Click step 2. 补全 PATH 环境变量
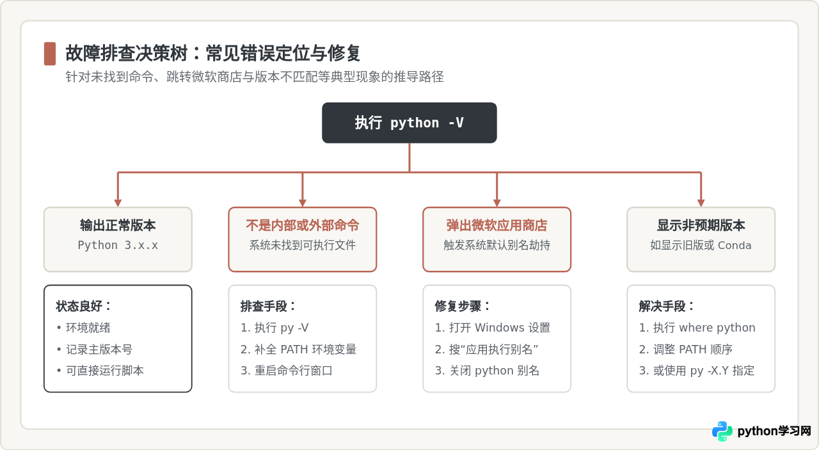 tap(299, 350)
